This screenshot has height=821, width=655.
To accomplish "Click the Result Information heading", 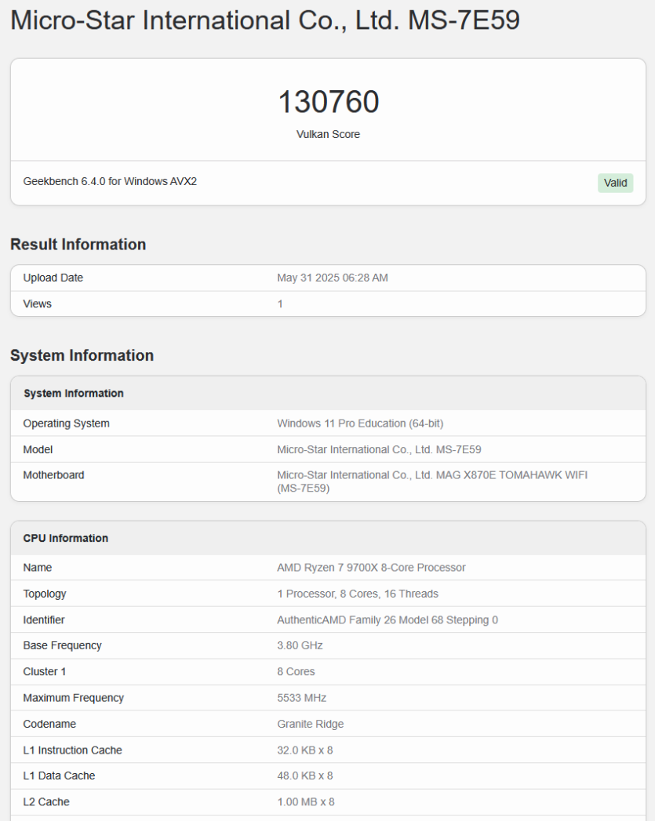I will tap(78, 244).
